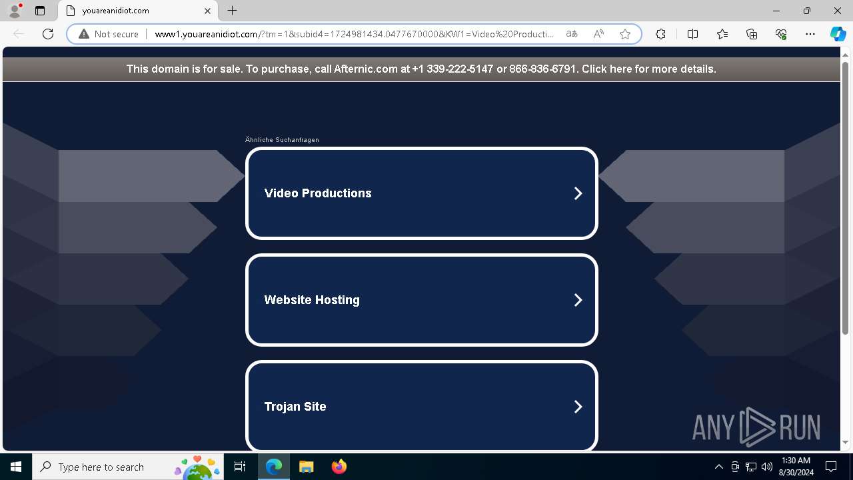
Task: Open the Collections icon
Action: pyautogui.click(x=752, y=34)
